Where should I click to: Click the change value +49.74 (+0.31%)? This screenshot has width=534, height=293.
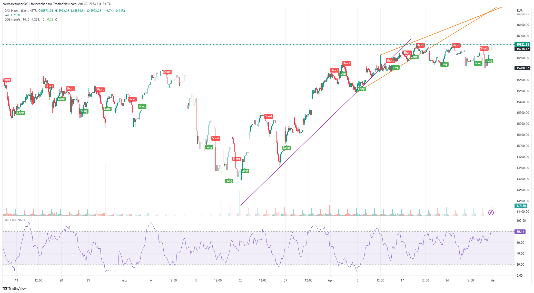point(114,11)
